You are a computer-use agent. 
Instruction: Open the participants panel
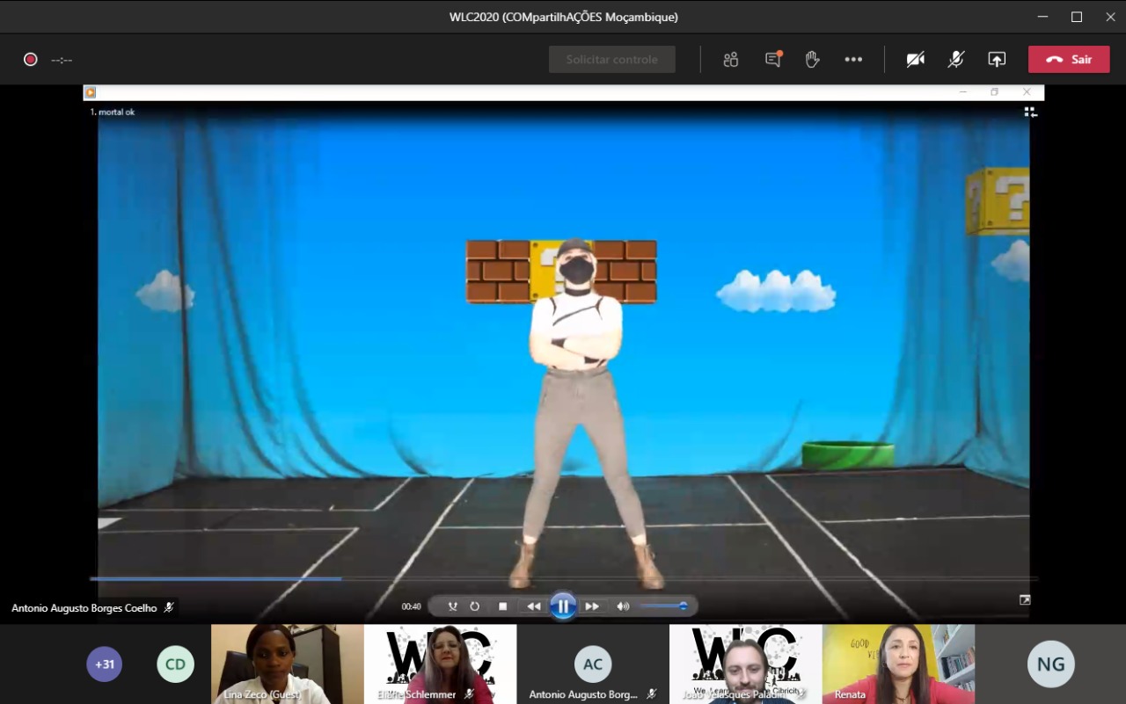731,60
